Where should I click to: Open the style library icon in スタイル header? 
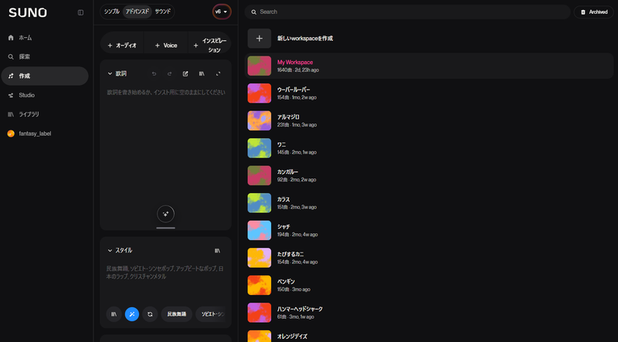coord(217,251)
